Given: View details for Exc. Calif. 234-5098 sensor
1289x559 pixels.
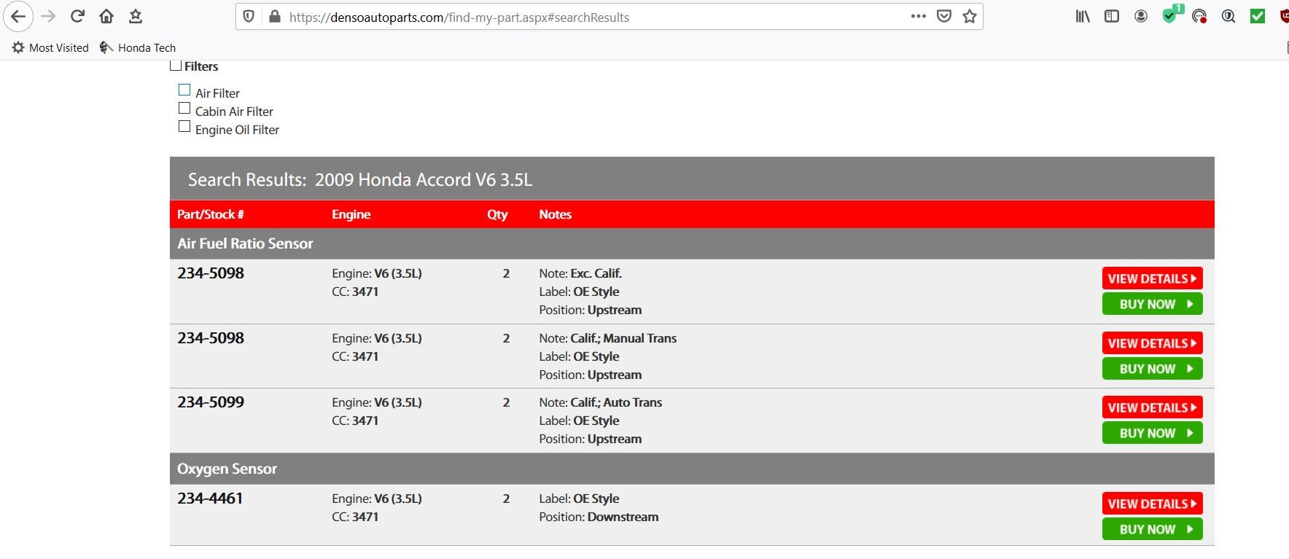Looking at the screenshot, I should pos(1152,278).
